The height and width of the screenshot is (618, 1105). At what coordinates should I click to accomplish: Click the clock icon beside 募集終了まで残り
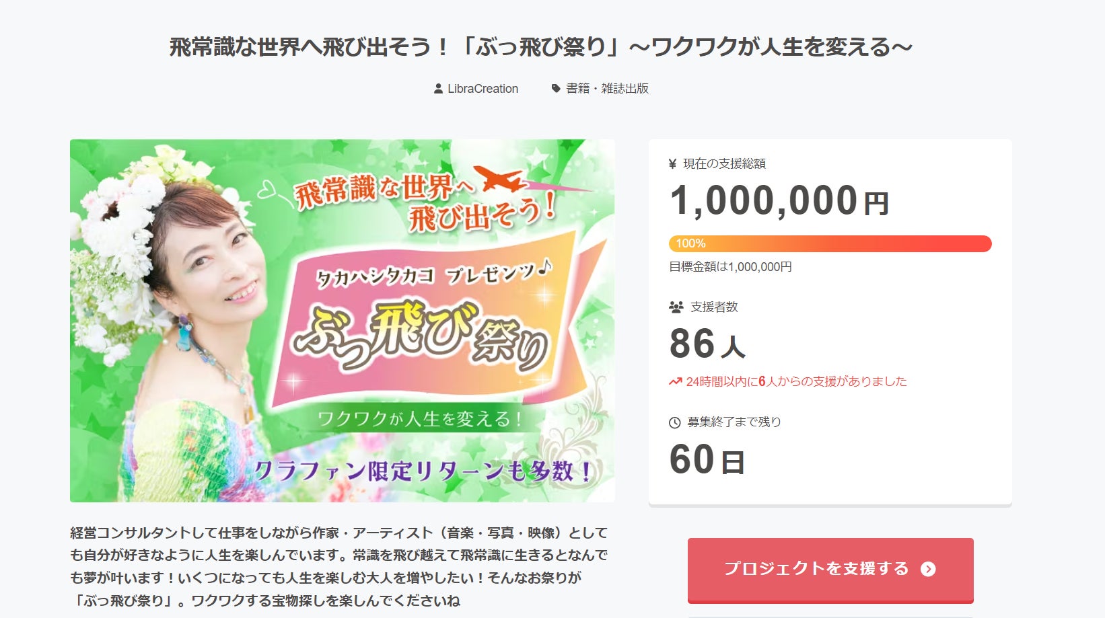pos(674,423)
